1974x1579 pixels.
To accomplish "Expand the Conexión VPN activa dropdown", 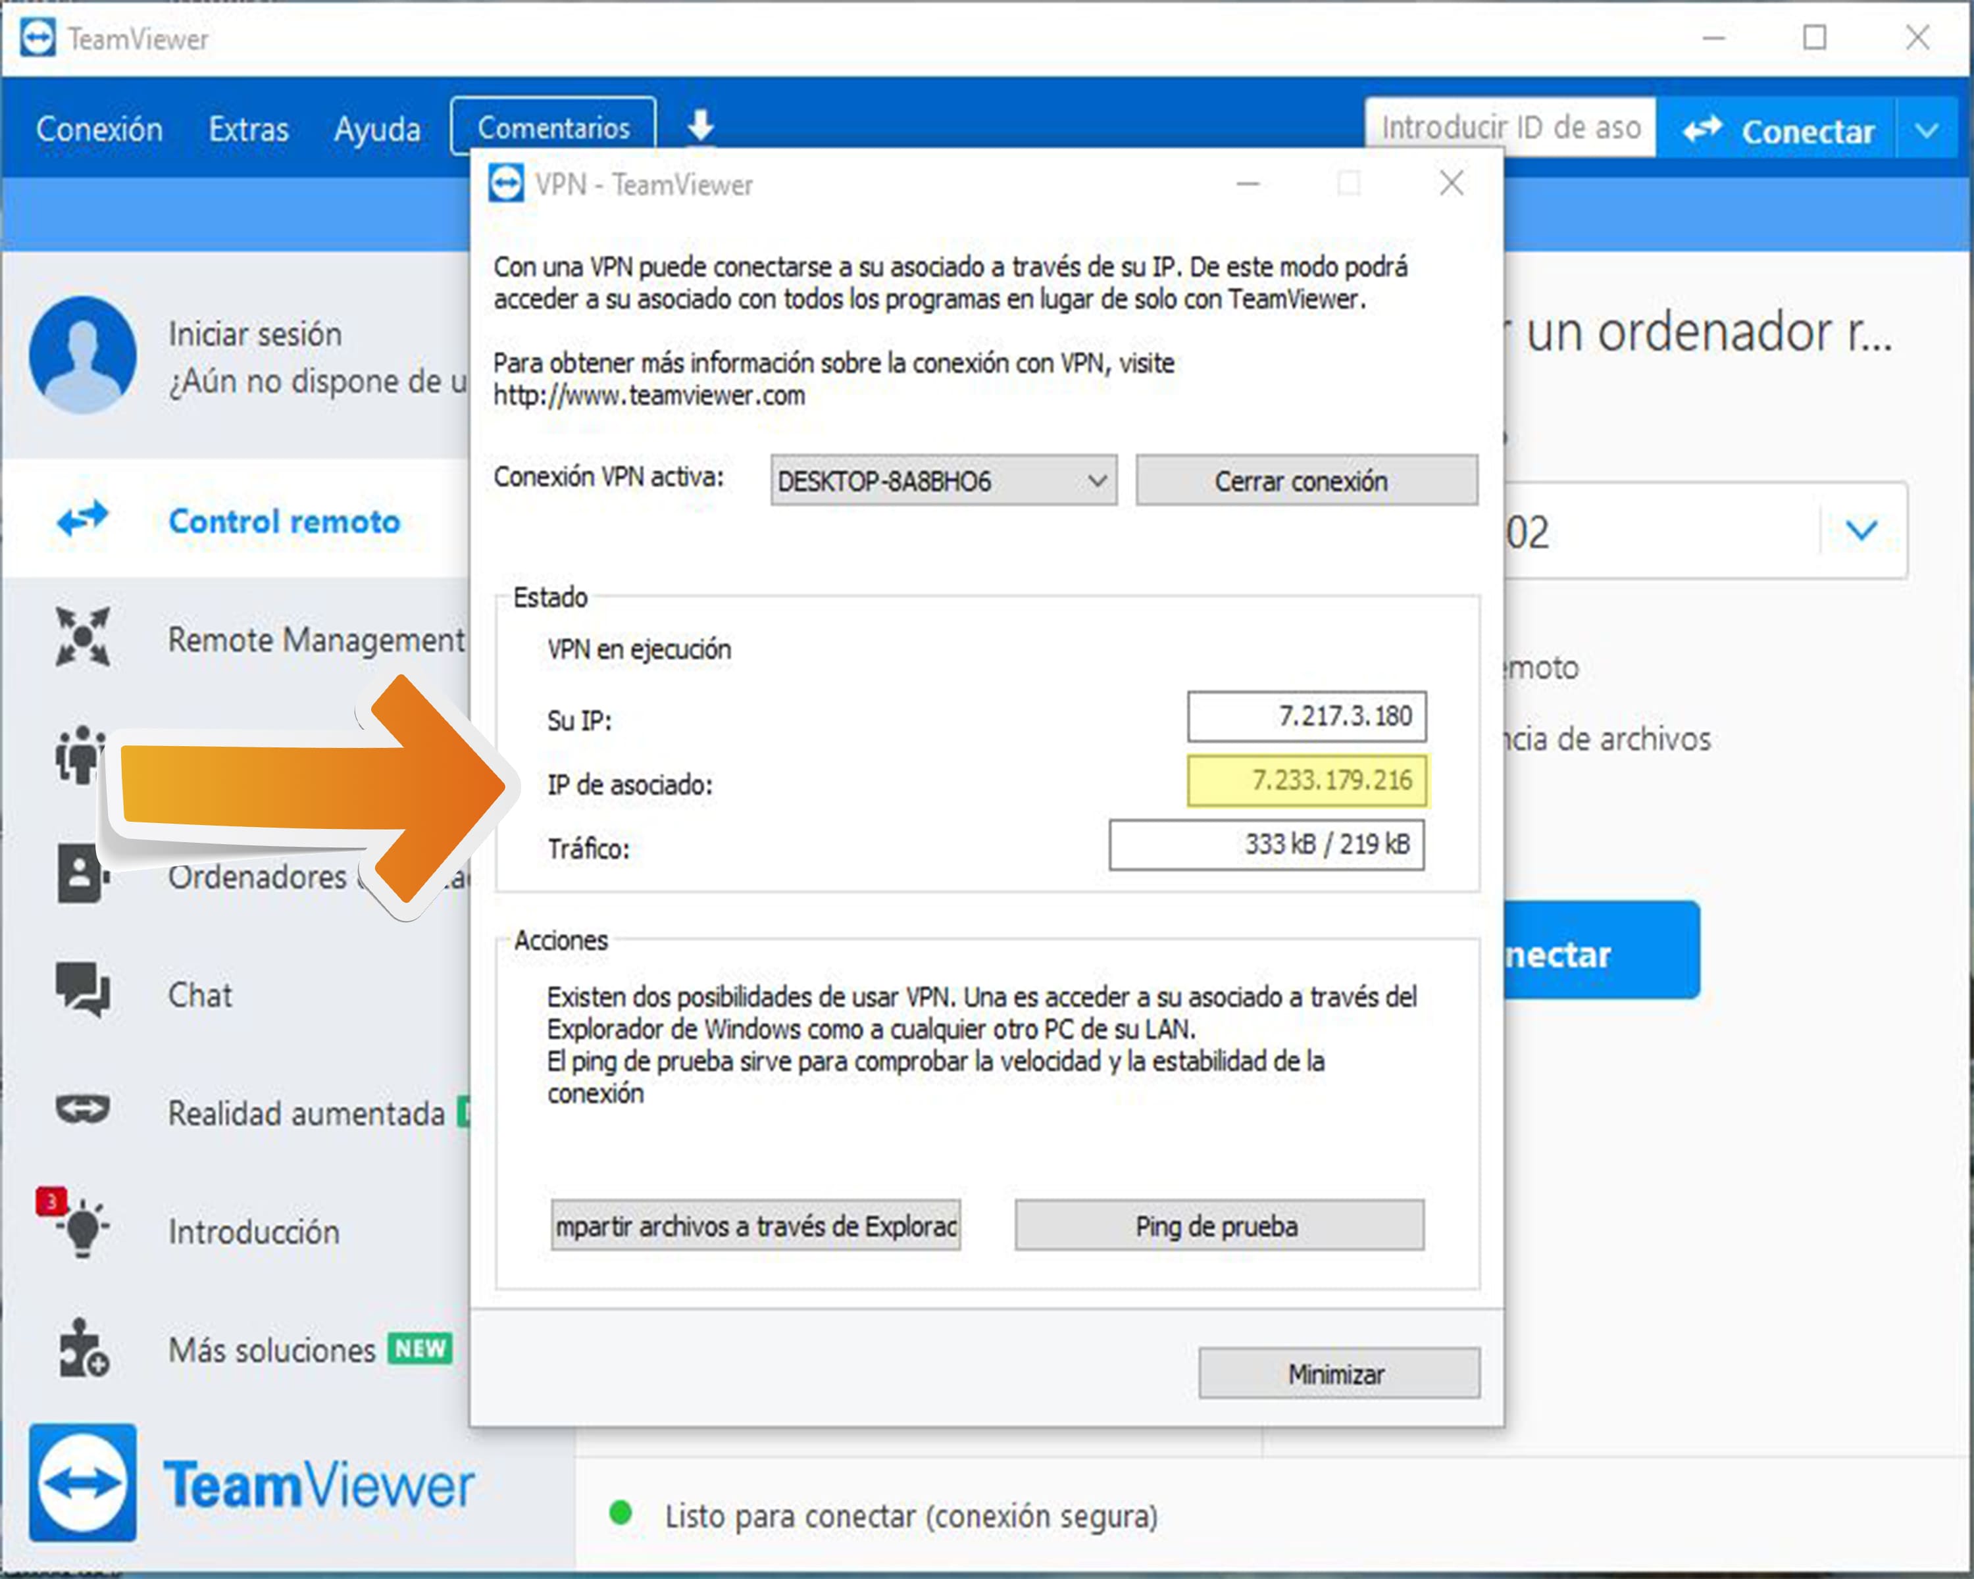I will click(1097, 480).
